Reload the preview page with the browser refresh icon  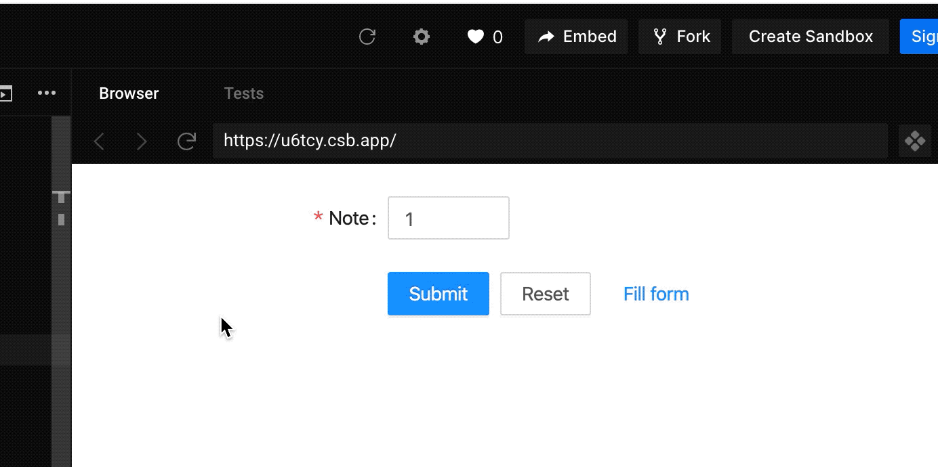[x=186, y=141]
